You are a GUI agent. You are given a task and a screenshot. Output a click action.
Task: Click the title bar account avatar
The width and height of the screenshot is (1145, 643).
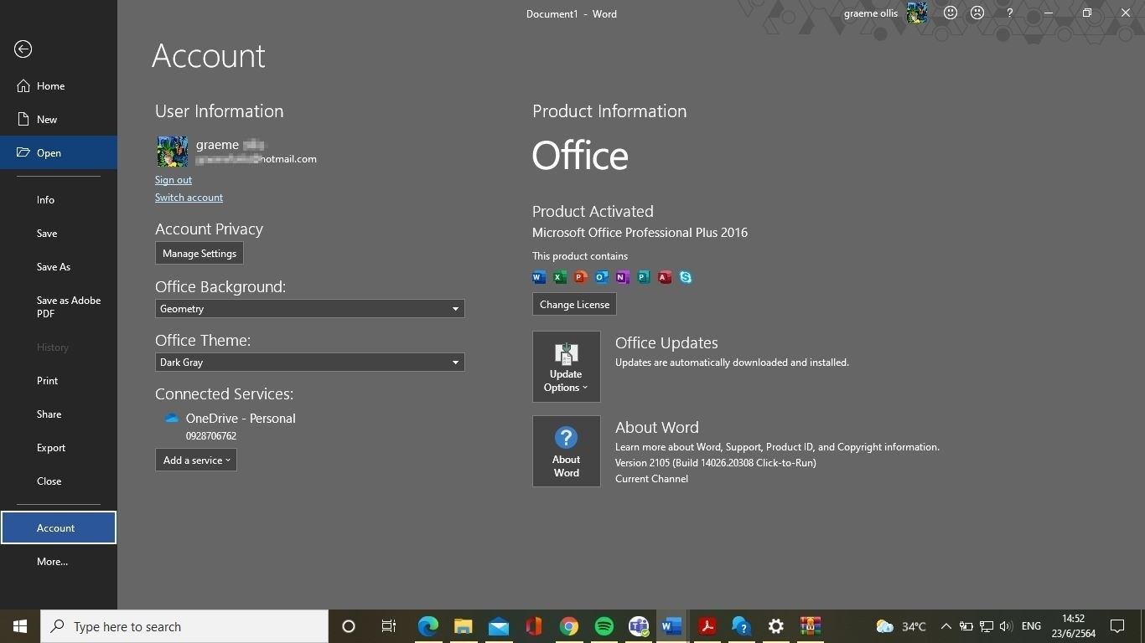pos(917,13)
